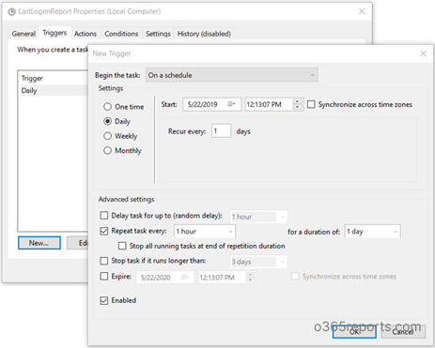Open the Actions tab
The height and width of the screenshot is (348, 435).
click(x=85, y=34)
